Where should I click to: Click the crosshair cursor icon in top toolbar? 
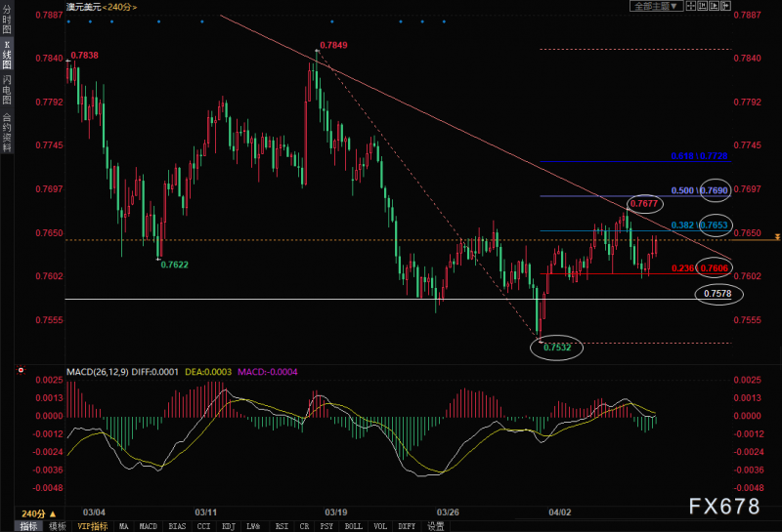(691, 6)
